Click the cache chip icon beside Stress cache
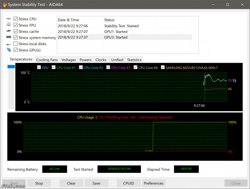 coord(9,31)
